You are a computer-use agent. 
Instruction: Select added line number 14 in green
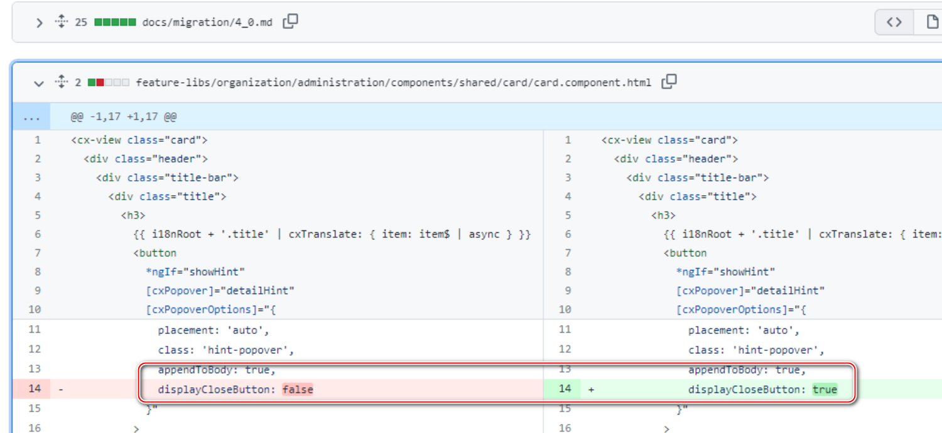point(565,389)
